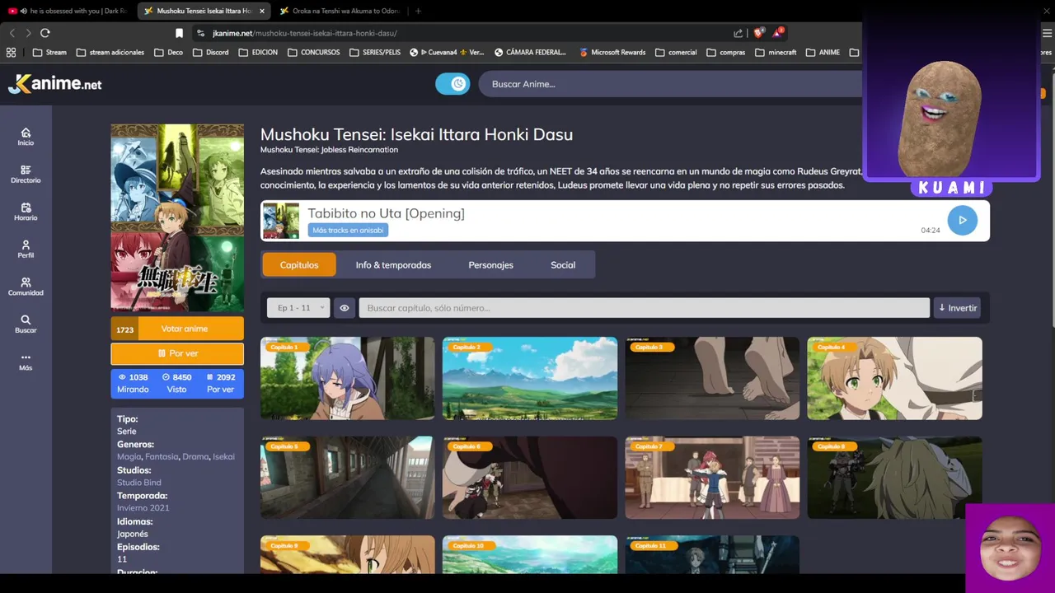Click the Drama genre link

click(195, 456)
